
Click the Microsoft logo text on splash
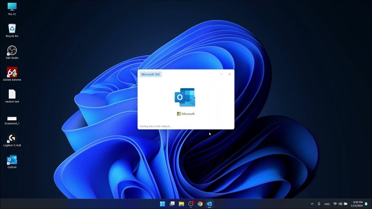pyautogui.click(x=186, y=114)
